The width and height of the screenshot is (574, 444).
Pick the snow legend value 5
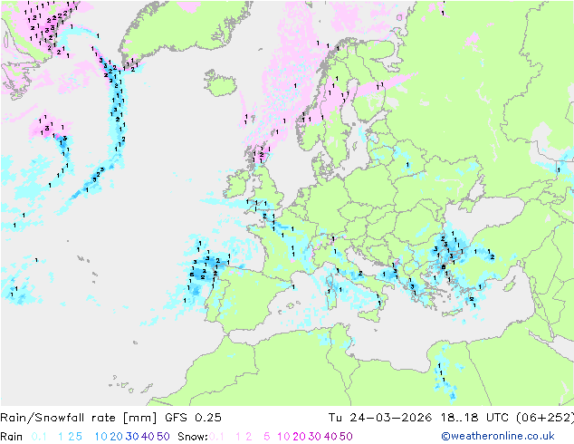pyautogui.click(x=267, y=437)
